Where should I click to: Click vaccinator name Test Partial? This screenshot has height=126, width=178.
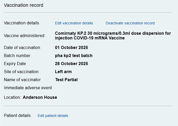[66, 80]
